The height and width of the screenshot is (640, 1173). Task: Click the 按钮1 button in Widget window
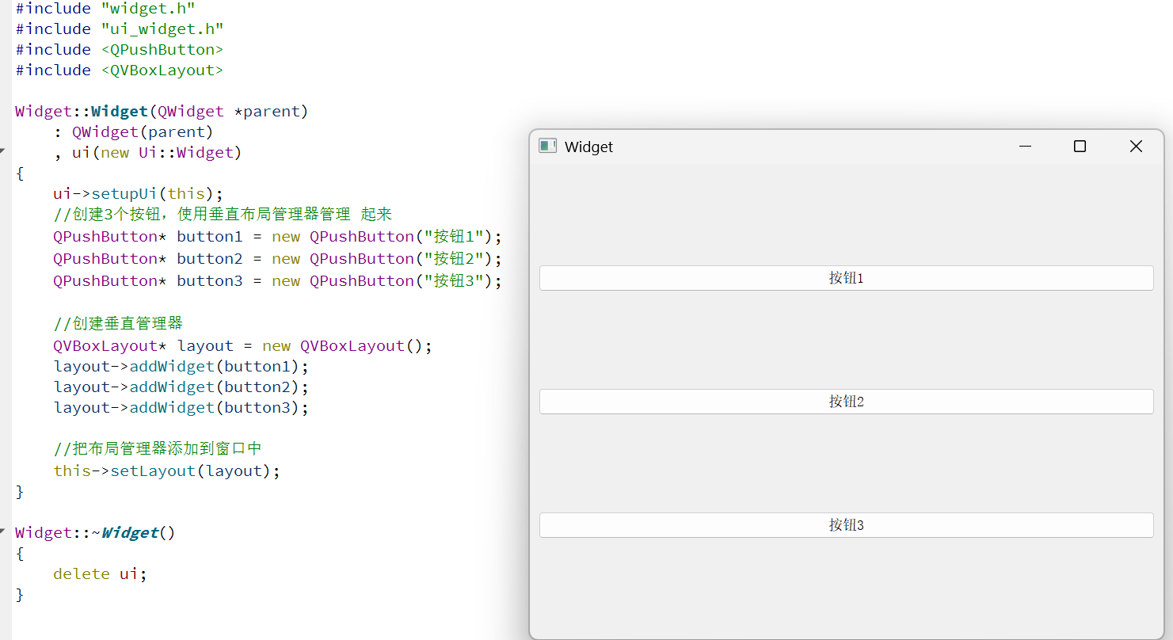[x=846, y=278]
